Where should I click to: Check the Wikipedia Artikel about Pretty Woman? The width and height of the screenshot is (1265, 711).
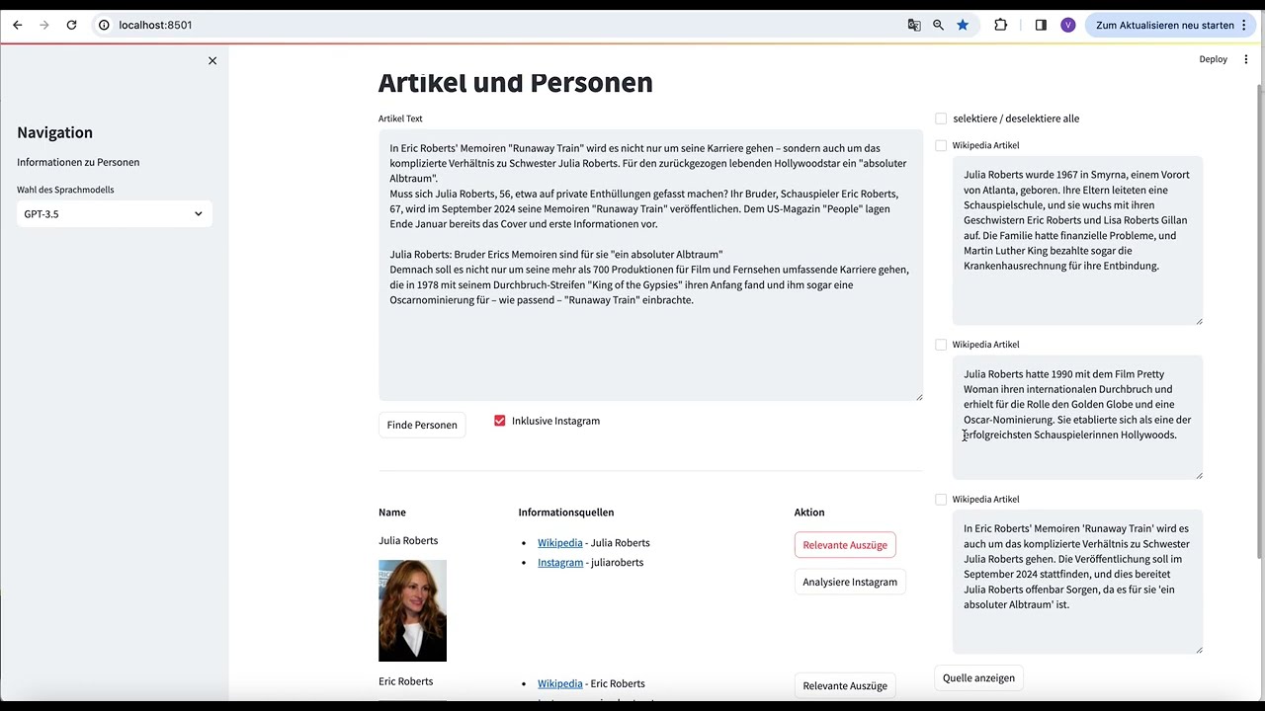click(x=941, y=345)
